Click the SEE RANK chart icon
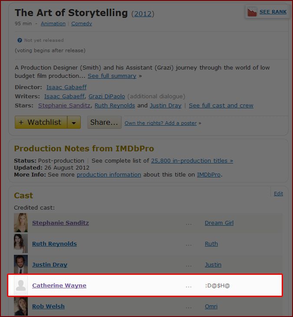Viewport: 293px width, 317px height. coord(252,12)
